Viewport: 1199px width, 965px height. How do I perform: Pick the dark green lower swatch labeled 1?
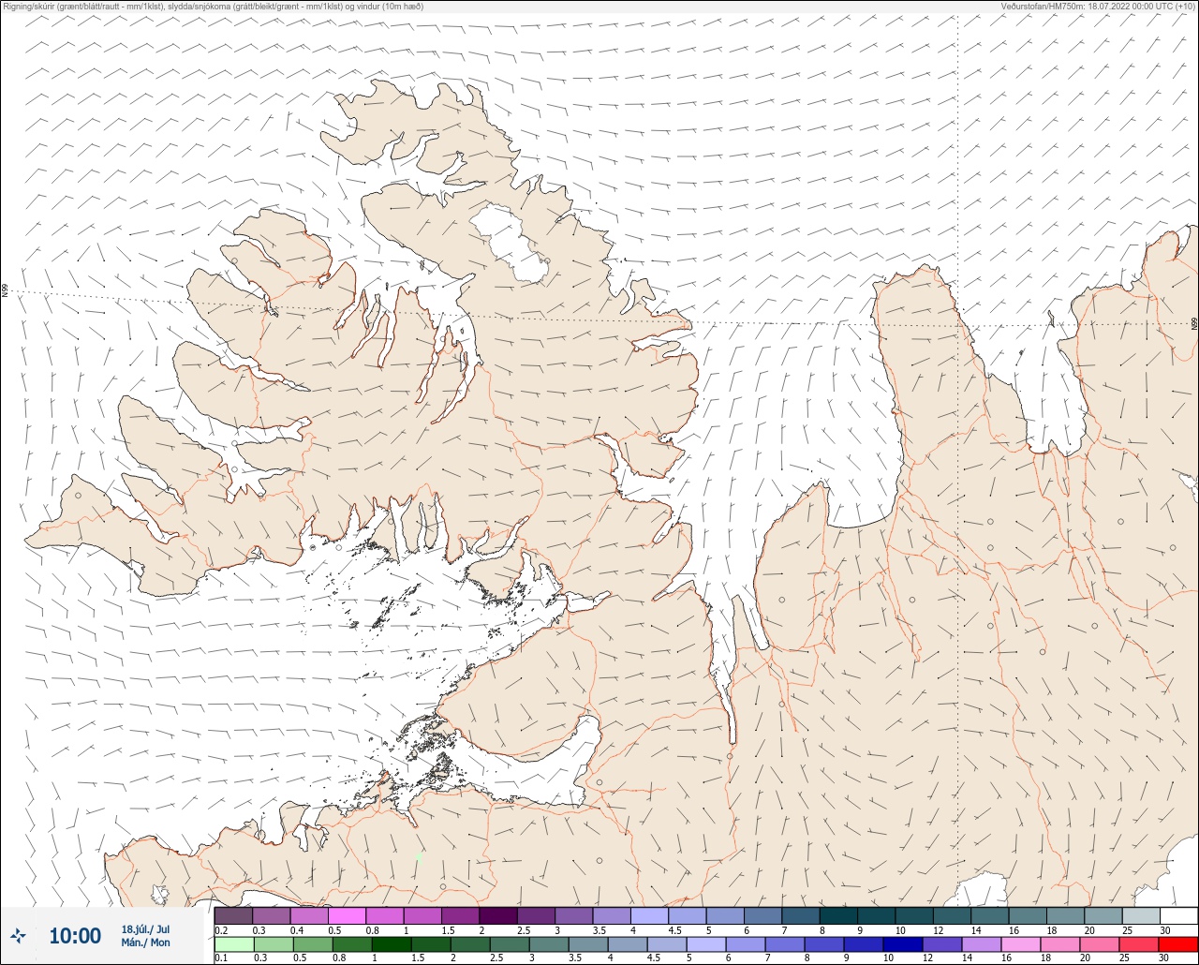click(392, 944)
